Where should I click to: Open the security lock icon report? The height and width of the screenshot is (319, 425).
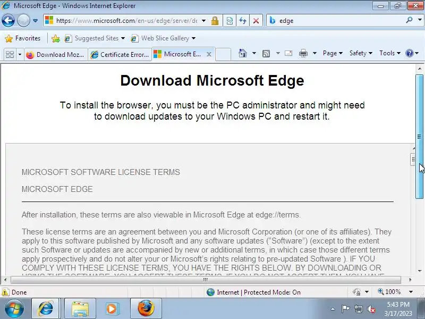point(215,21)
